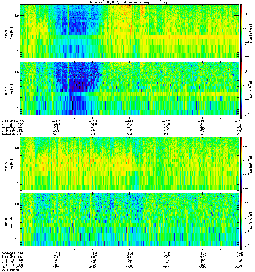Screen dimensions: 255x272
Task: Click the 1.0 frequency tick of the THC B⊥ panel
Action: pyautogui.click(x=17, y=148)
